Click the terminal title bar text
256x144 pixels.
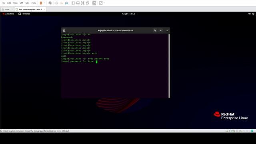(115, 30)
